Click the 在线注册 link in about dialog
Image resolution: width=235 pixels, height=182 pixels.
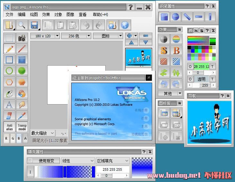[x=141, y=110]
